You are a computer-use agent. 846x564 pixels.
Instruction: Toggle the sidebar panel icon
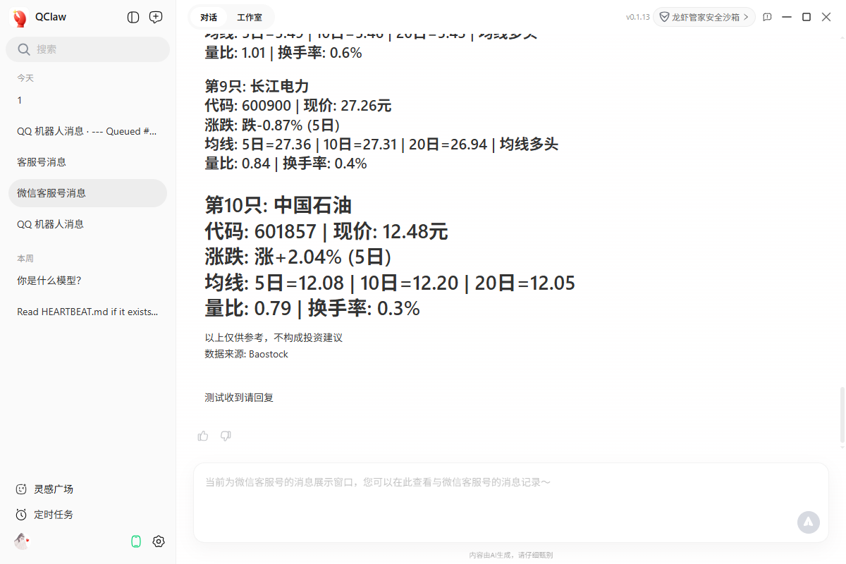133,18
